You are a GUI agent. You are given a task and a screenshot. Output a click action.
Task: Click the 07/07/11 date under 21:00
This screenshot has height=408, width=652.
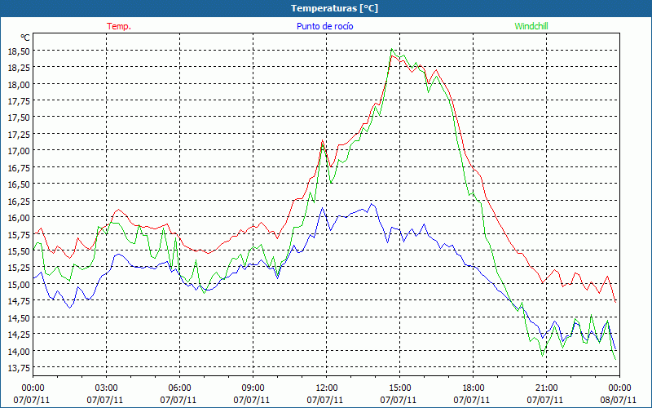pyautogui.click(x=546, y=400)
